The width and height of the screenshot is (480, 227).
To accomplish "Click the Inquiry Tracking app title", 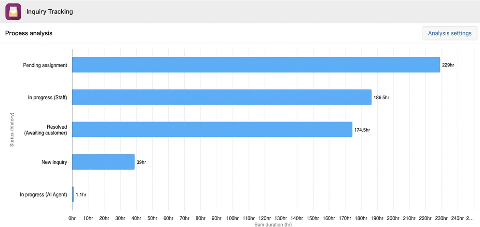I will 50,12.
